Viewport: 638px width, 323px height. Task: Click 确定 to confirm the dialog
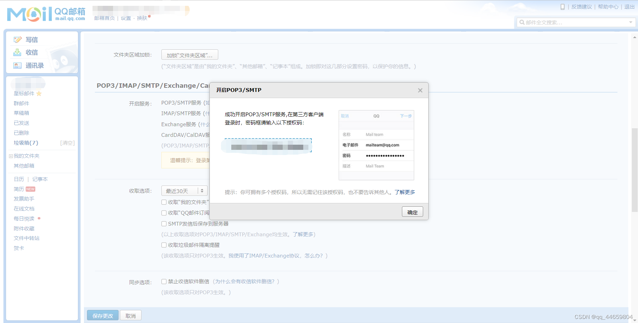pos(412,212)
